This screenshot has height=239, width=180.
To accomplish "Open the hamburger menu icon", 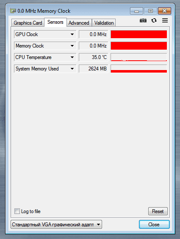I will point(165,20).
